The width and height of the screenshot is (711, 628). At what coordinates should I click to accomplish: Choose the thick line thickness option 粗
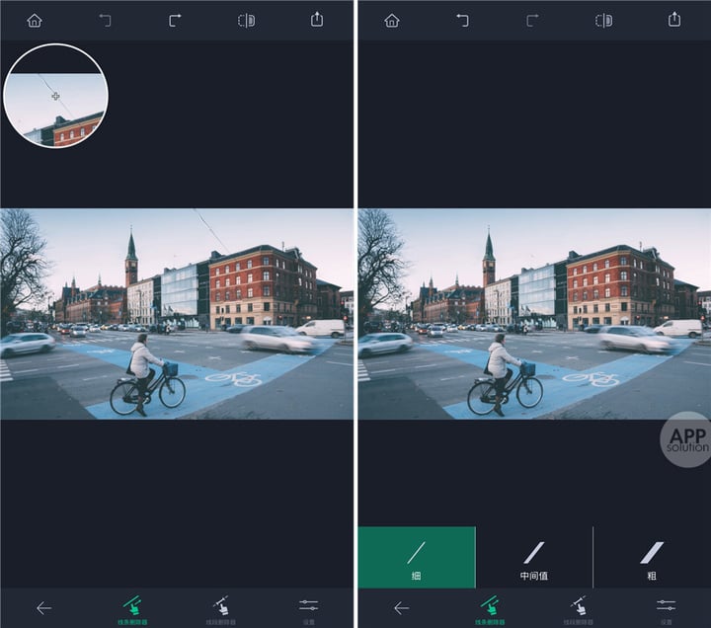[x=652, y=558]
